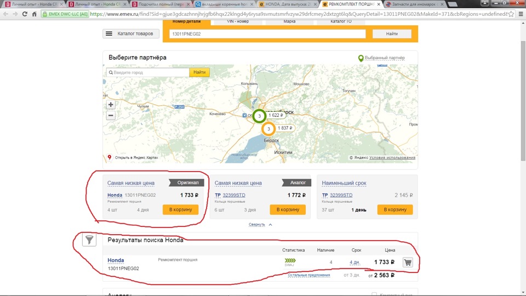Click the filter funnel icon
The height and width of the screenshot is (296, 526).
[x=90, y=240]
